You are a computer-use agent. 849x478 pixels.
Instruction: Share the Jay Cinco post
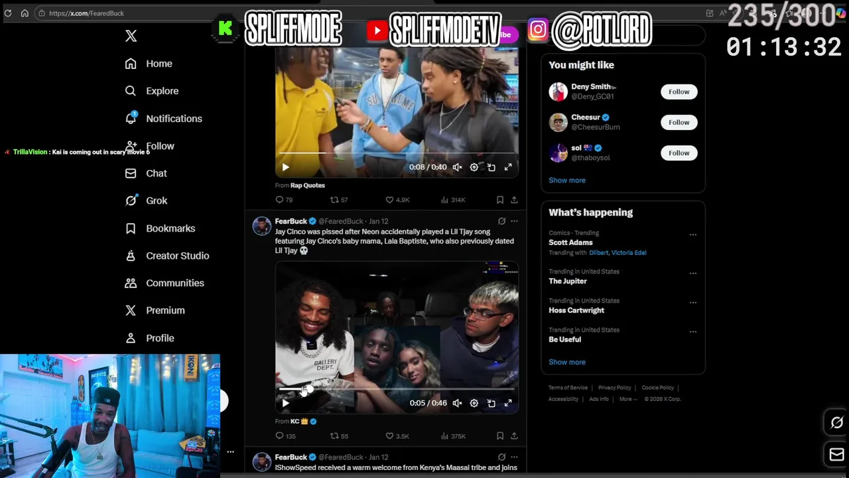pyautogui.click(x=514, y=436)
